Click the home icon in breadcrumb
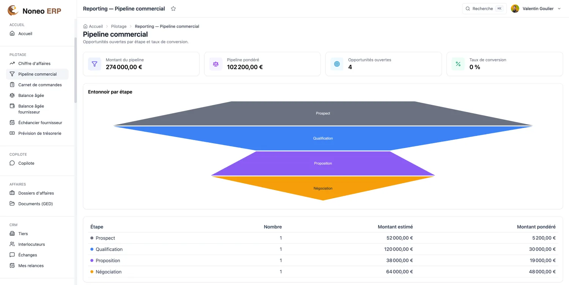The height and width of the screenshot is (285, 569). point(85,26)
